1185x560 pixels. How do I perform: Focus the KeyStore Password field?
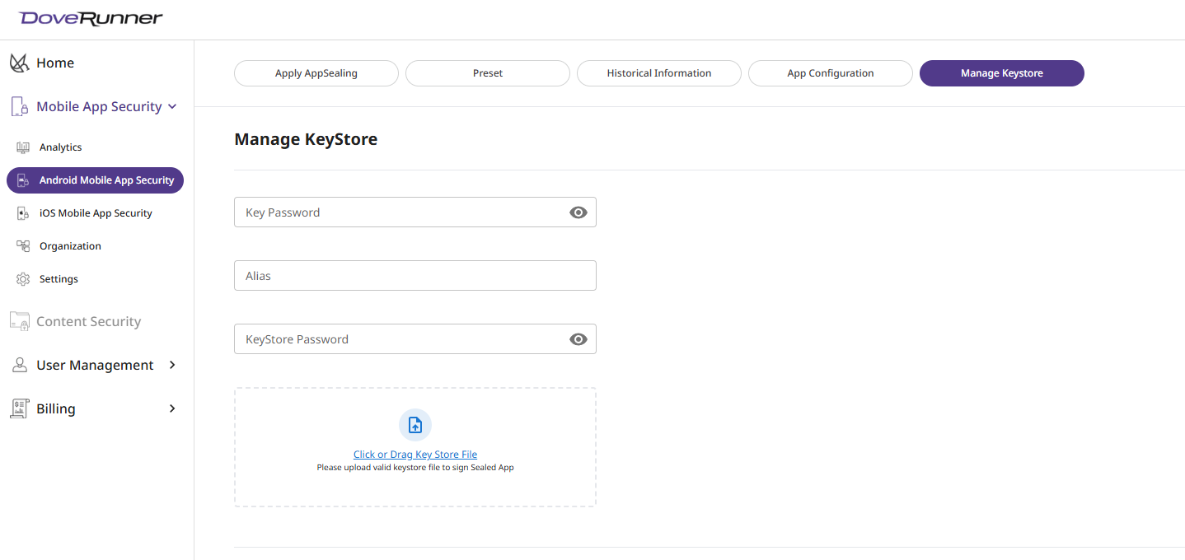(415, 339)
